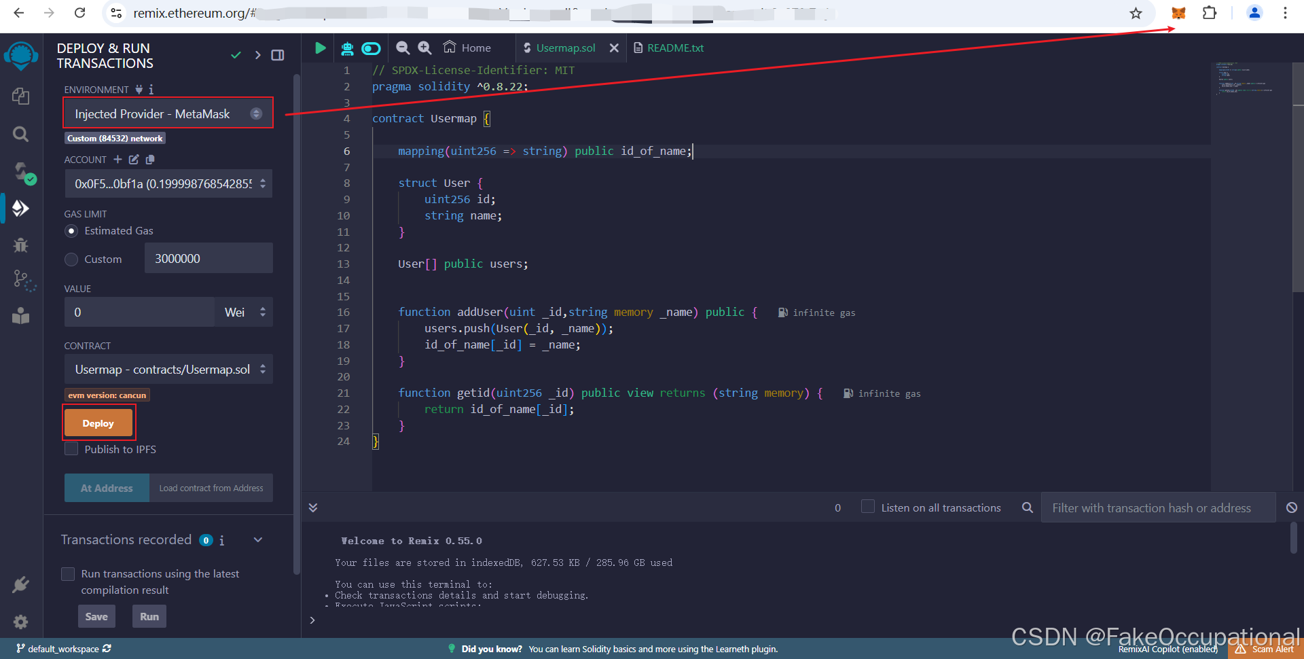Click the At Address button
Viewport: 1304px width, 659px height.
pyautogui.click(x=107, y=488)
